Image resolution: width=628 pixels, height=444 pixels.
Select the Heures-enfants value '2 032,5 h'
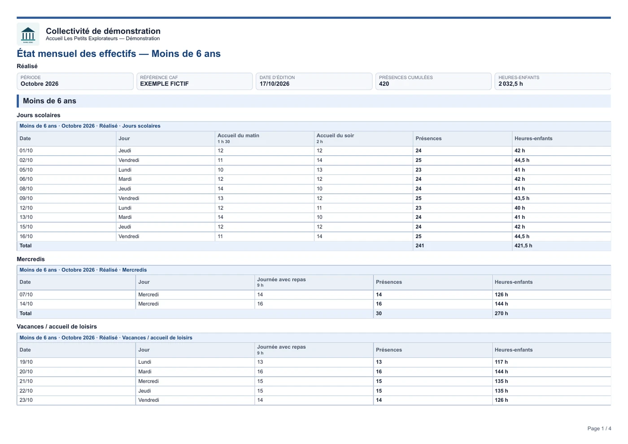tap(510, 84)
